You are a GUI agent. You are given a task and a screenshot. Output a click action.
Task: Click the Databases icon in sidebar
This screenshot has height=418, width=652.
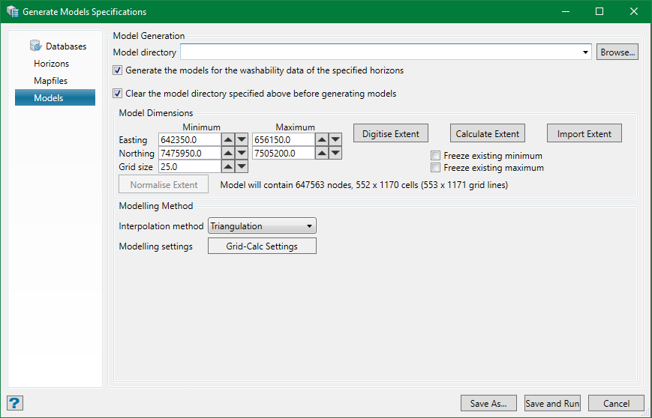pos(35,46)
